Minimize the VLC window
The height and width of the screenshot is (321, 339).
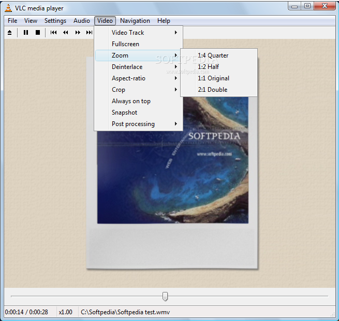coord(294,6)
